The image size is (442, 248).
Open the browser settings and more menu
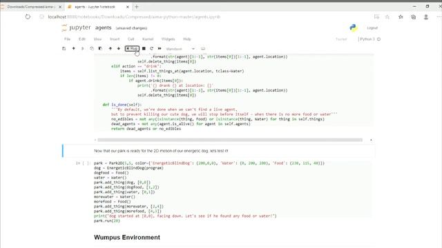pyautogui.click(x=439, y=17)
